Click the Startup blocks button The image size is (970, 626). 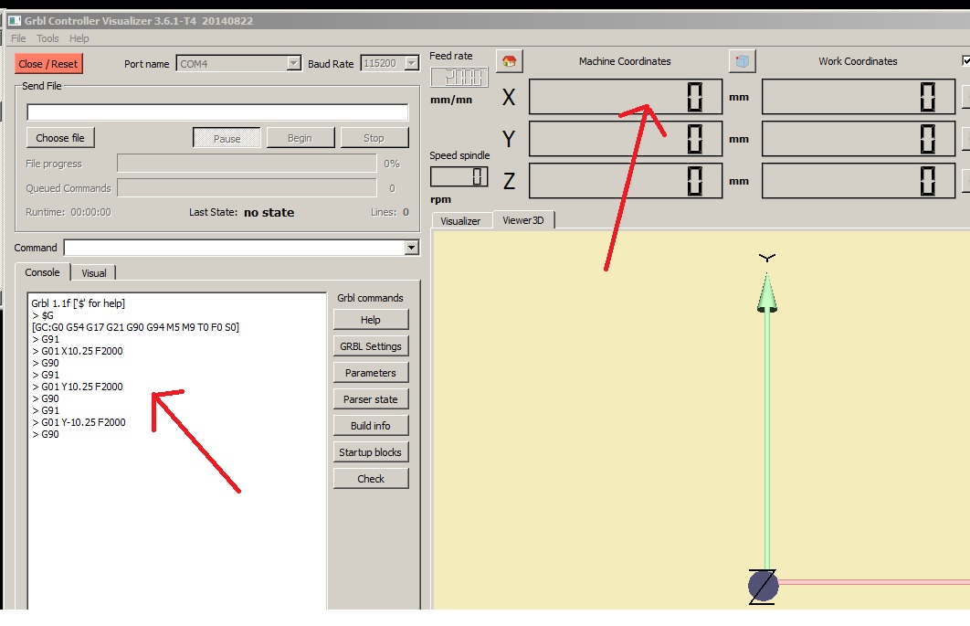pos(371,452)
